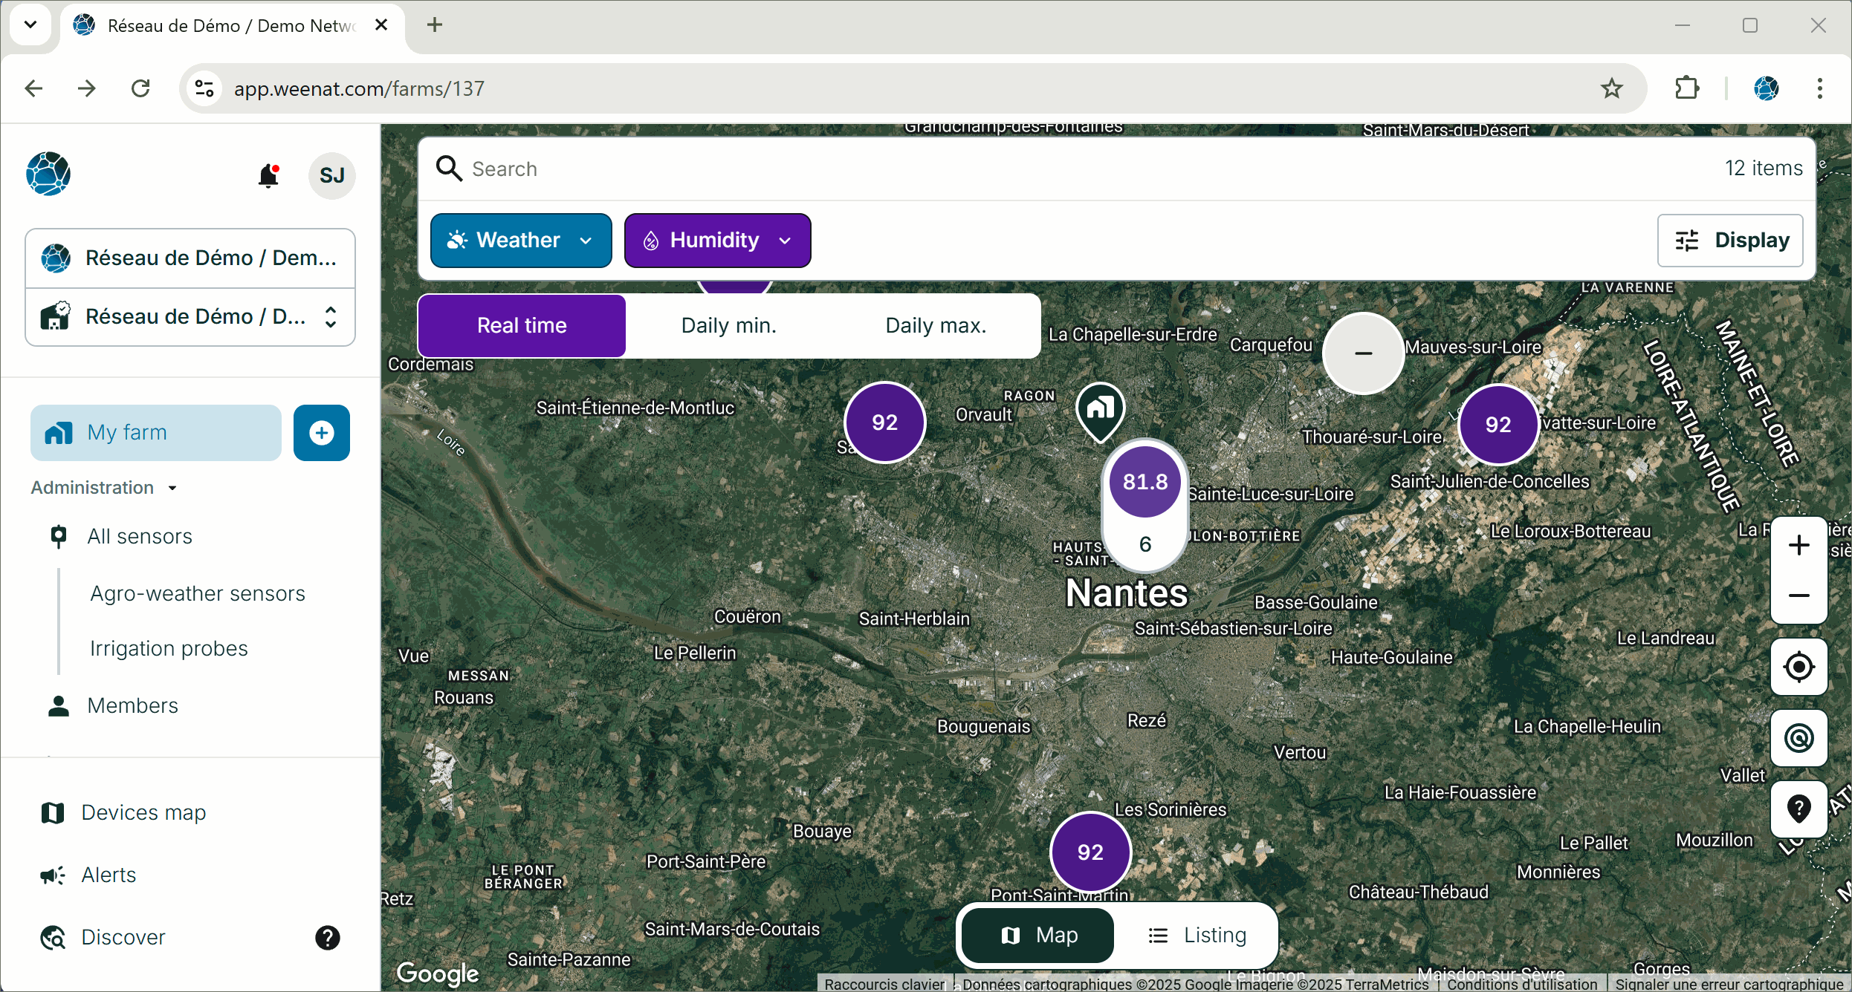This screenshot has width=1852, height=992.
Task: Switch to Listing view
Action: 1197,936
